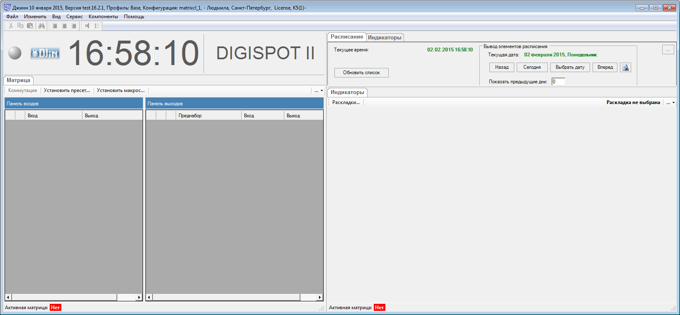The height and width of the screenshot is (315, 680).
Task: Click the green date 02 февраля 2015, Понедельник
Action: (x=560, y=55)
